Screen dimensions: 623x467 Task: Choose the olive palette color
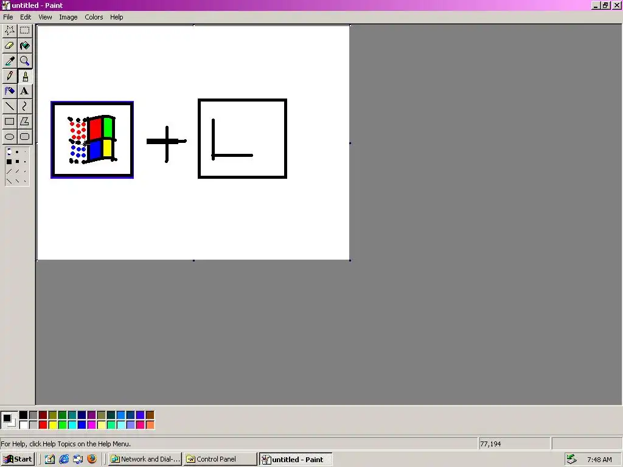tap(52, 415)
